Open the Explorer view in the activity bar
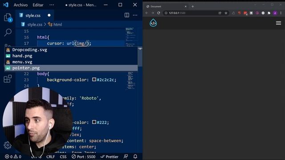This screenshot has width=285, height=160. 8,18
